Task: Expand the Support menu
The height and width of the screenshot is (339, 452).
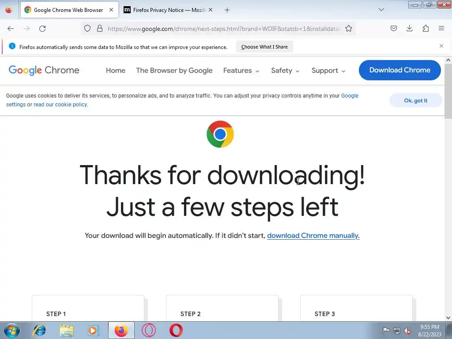Action: (328, 71)
